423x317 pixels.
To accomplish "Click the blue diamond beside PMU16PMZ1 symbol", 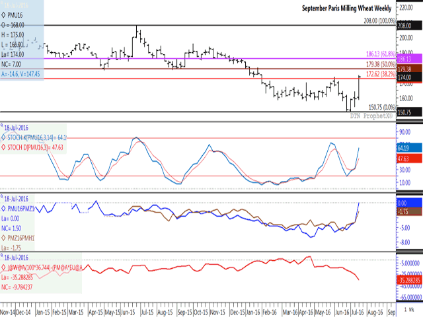I will pos(3,209).
